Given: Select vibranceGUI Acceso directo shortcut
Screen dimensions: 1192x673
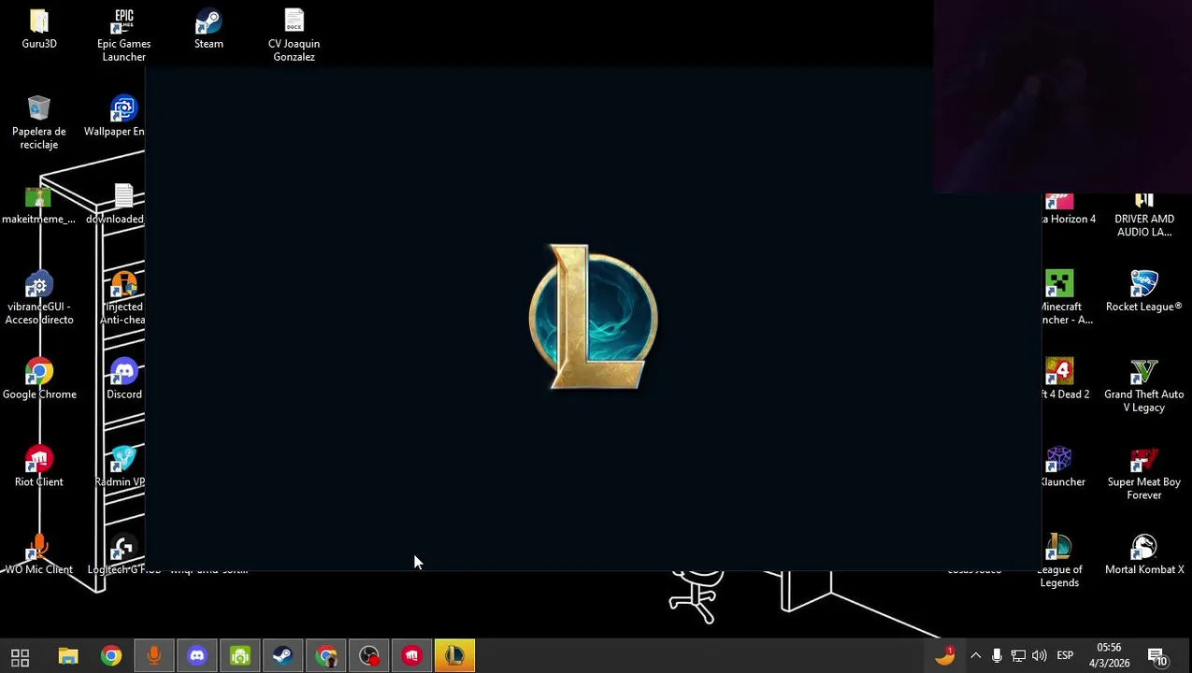Looking at the screenshot, I should pos(39,298).
